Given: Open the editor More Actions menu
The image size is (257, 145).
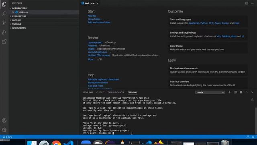Looking at the screenshot, I should pos(252,3).
